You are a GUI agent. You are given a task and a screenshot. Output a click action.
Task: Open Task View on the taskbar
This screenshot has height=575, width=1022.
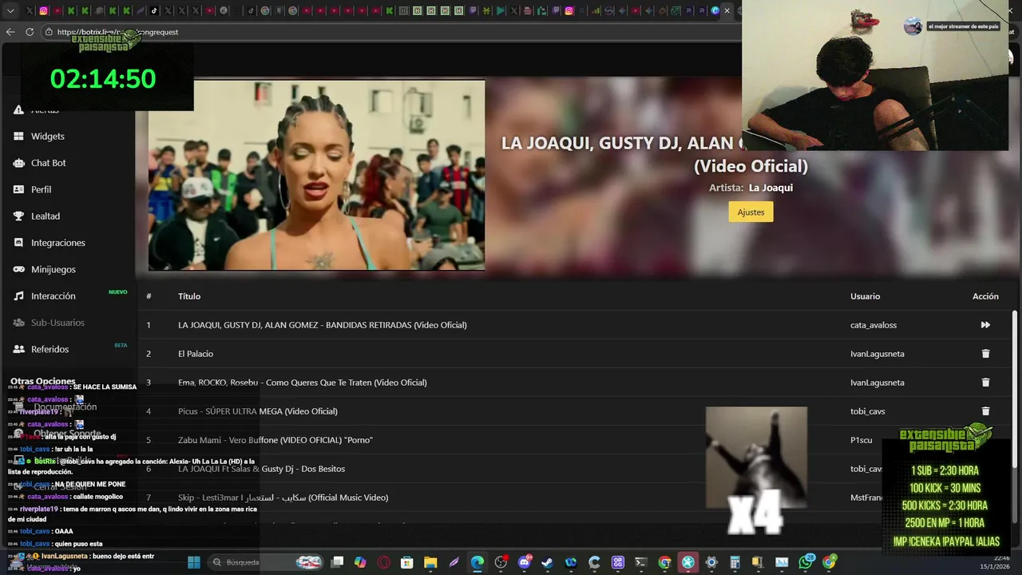(337, 562)
